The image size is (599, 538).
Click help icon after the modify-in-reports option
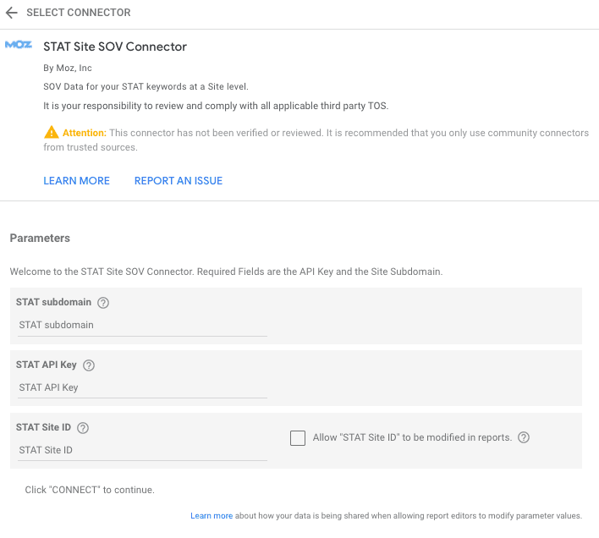coord(524,437)
